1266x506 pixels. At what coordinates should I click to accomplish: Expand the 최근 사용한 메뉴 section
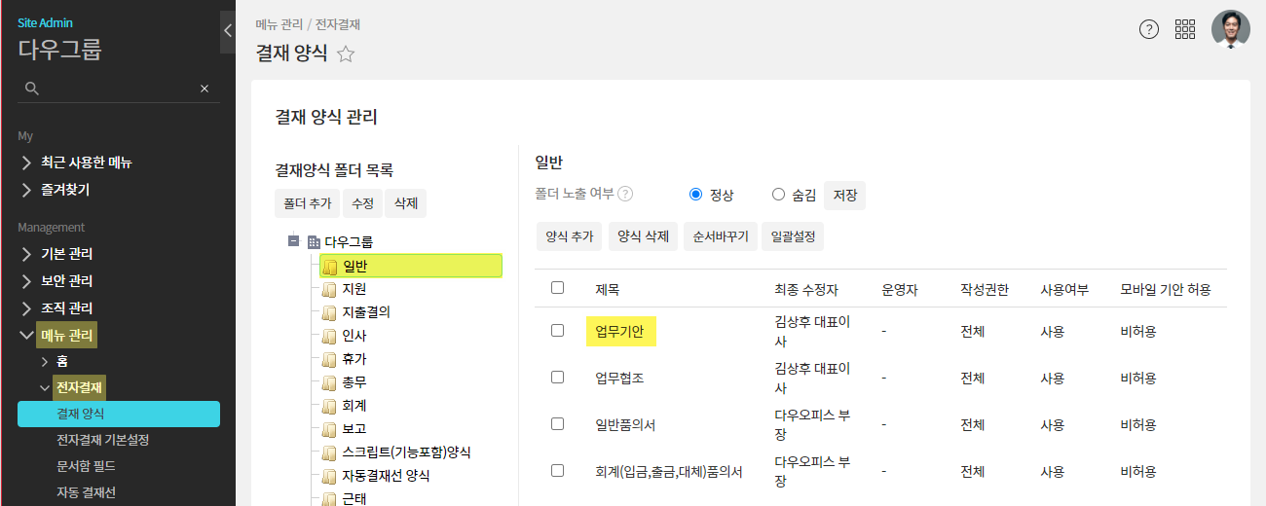[86, 163]
